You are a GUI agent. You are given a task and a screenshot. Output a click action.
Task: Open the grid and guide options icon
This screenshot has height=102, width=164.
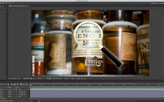pos(19,79)
